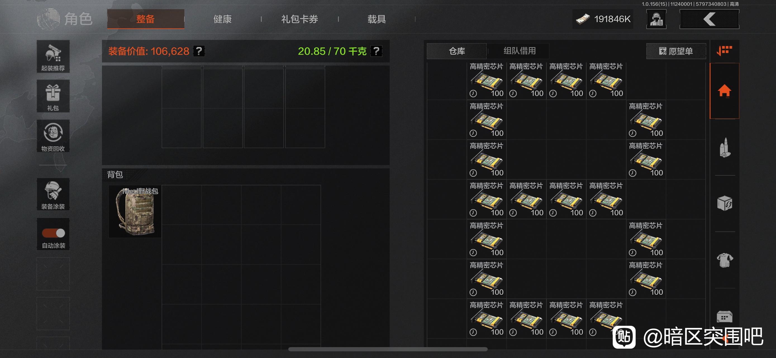Show help for 装备价值 equipment value
776x358 pixels.
(x=199, y=51)
